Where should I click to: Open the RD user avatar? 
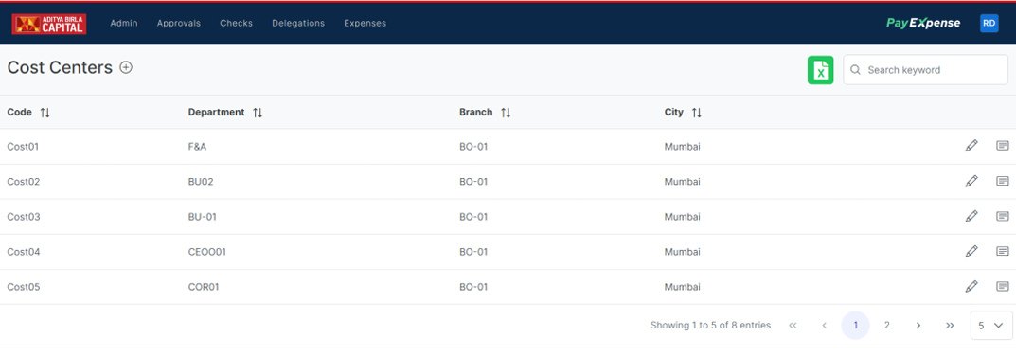pyautogui.click(x=989, y=24)
